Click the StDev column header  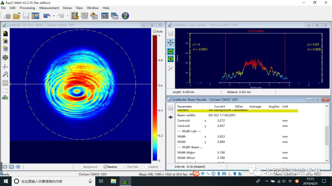[x=239, y=106]
